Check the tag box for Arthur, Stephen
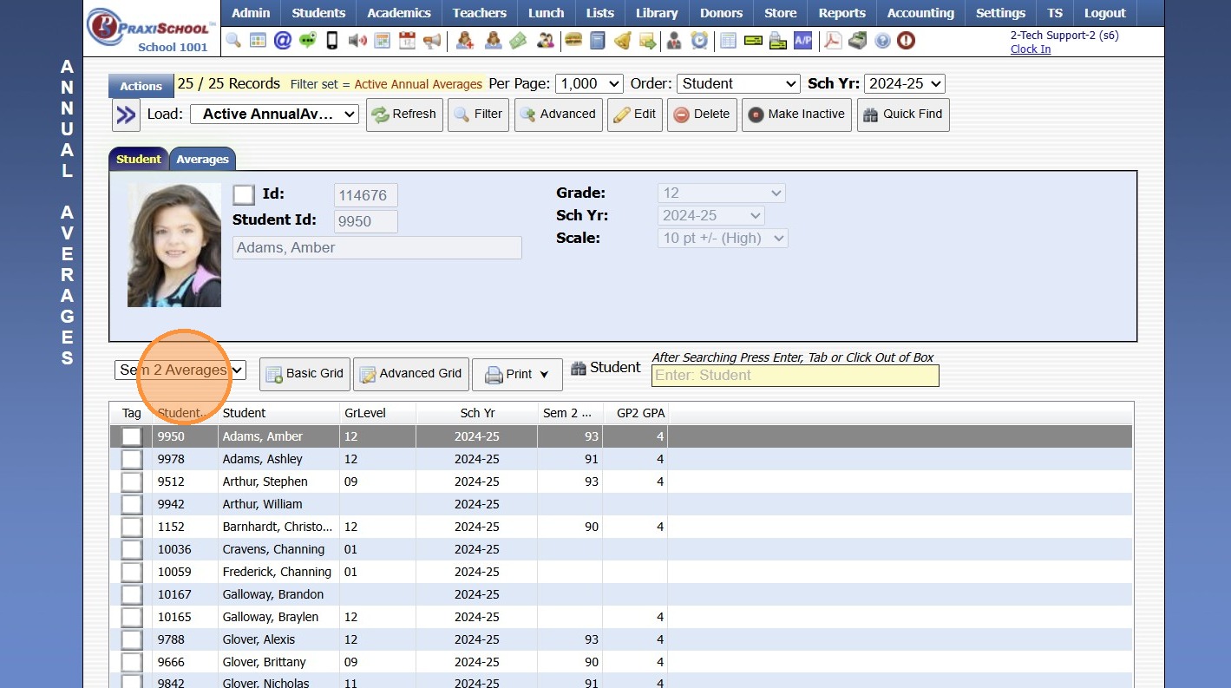This screenshot has height=688, width=1231. (x=131, y=482)
